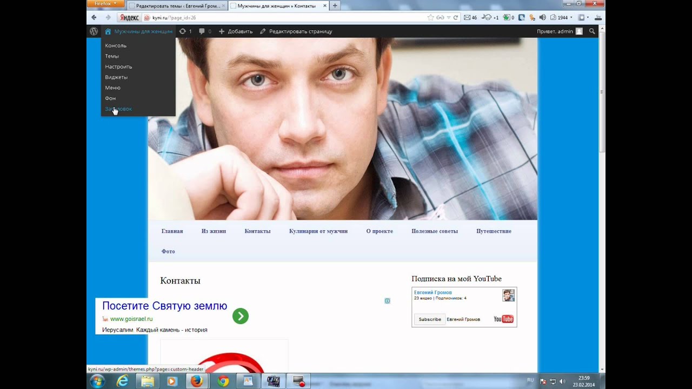The width and height of the screenshot is (692, 389).
Task: Click Редактировать страницу in admin bar
Action: click(x=296, y=31)
